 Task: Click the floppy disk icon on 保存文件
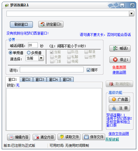[86, 137]
